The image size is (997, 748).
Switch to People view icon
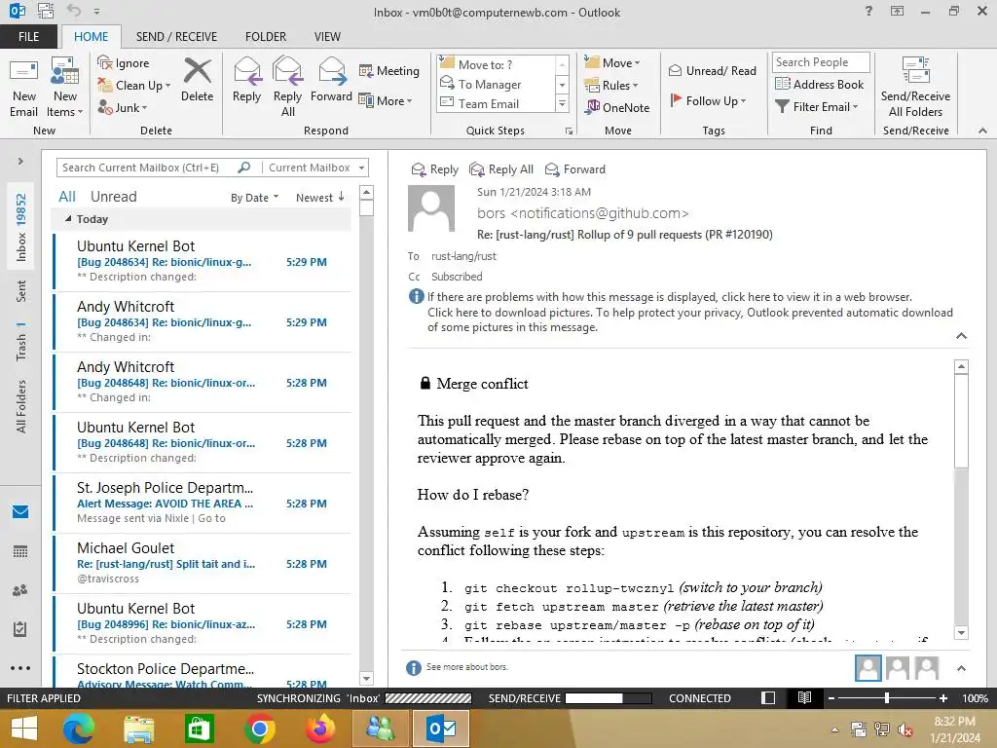[20, 590]
